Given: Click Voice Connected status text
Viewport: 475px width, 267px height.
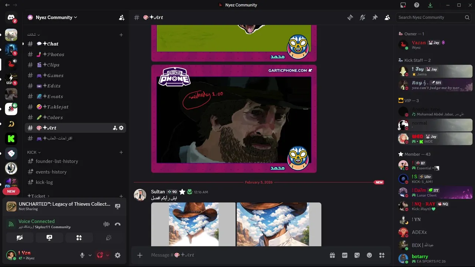Looking at the screenshot, I should pos(36,221).
